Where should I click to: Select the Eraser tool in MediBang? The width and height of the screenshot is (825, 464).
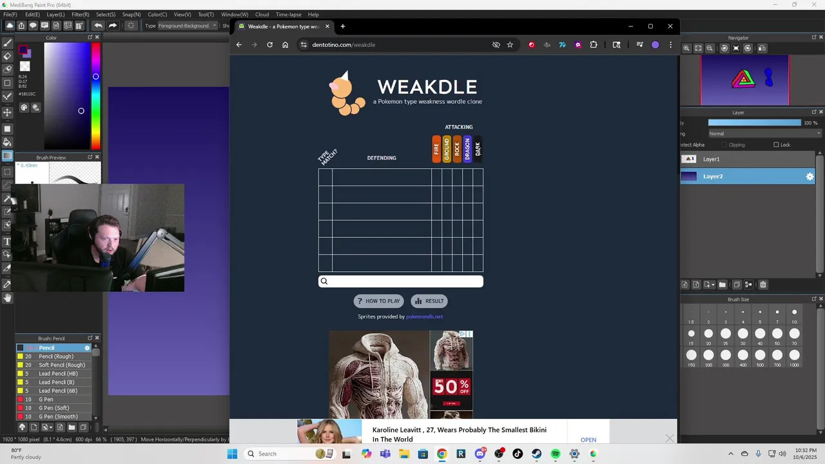click(8, 56)
